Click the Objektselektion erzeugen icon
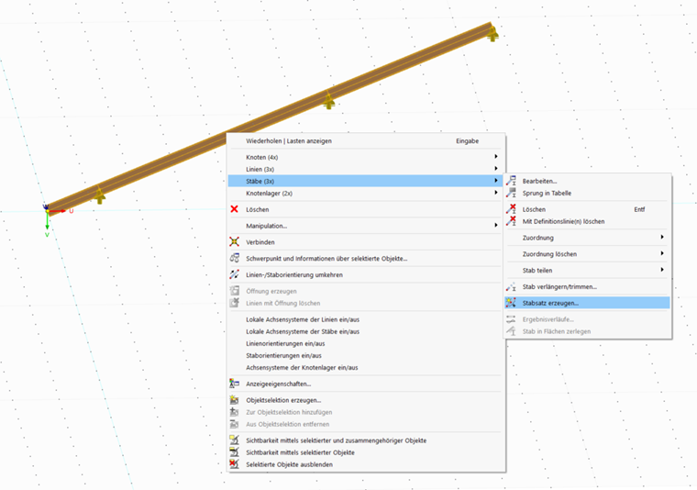The image size is (697, 490). coord(234,400)
